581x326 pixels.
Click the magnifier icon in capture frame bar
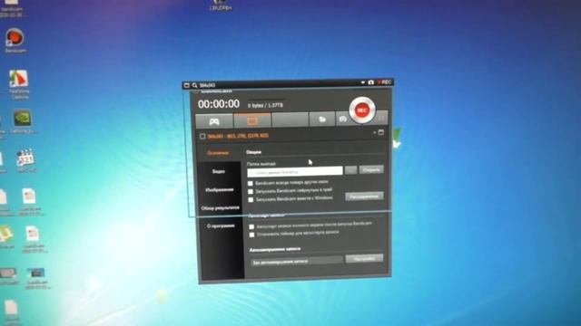[194, 85]
